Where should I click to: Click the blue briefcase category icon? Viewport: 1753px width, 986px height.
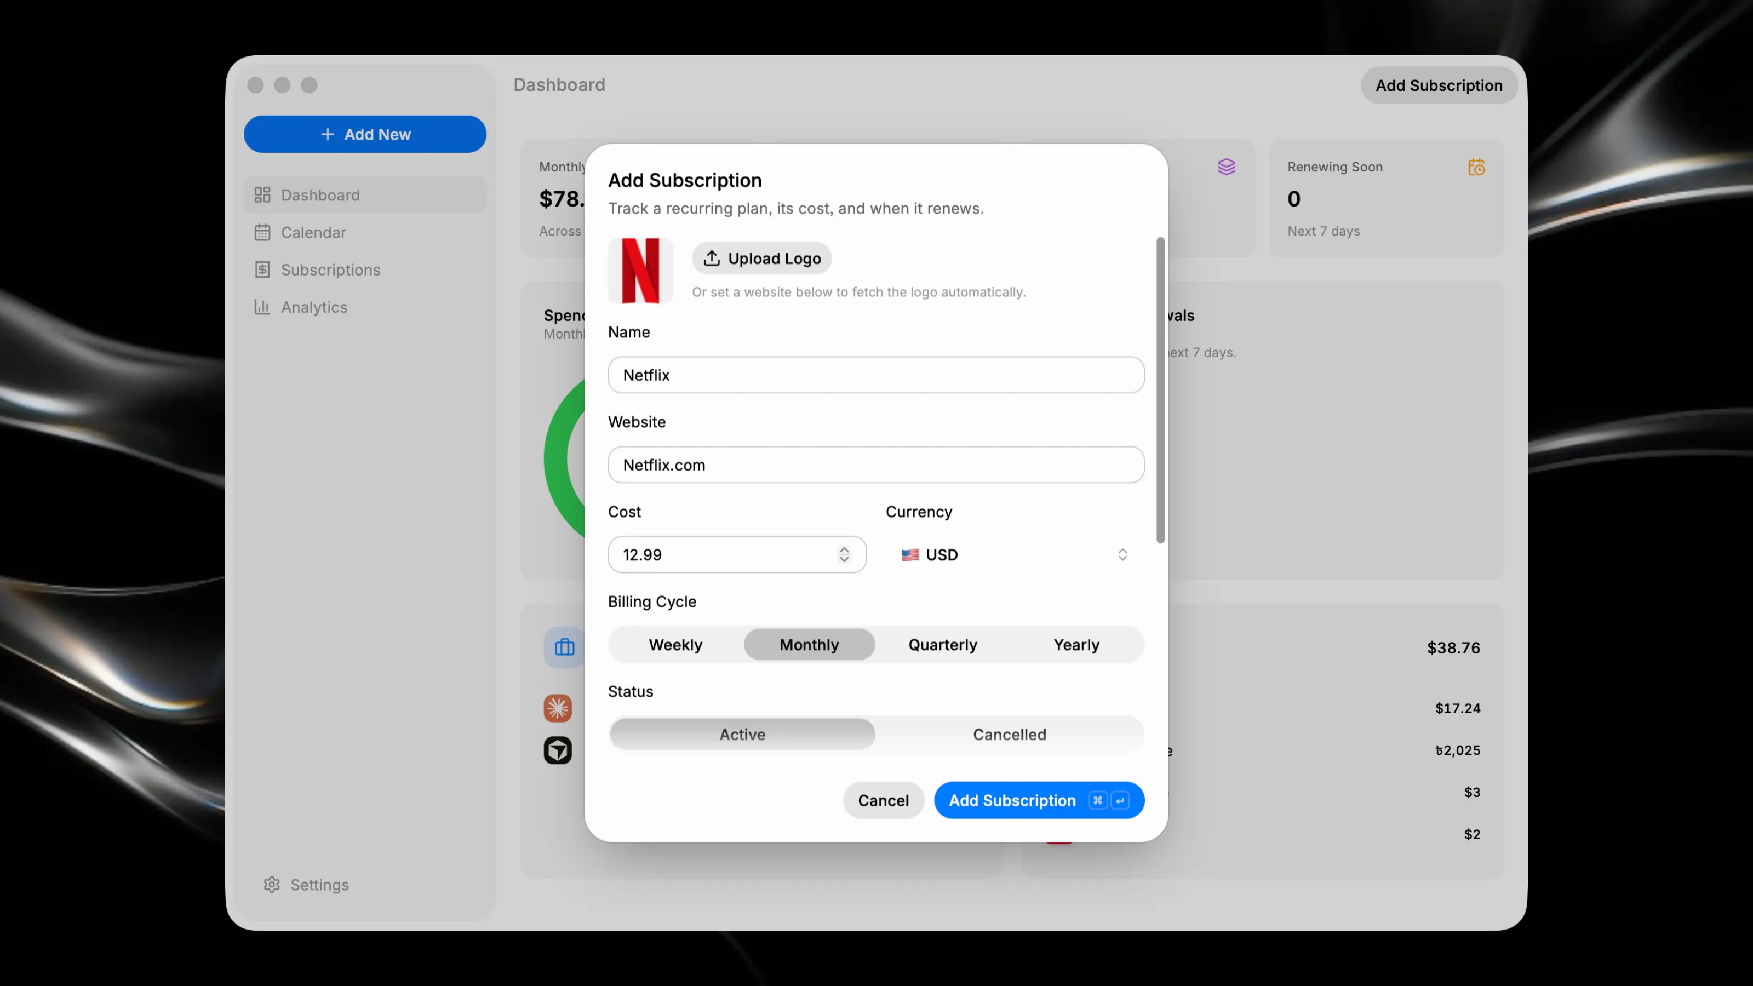coord(564,647)
